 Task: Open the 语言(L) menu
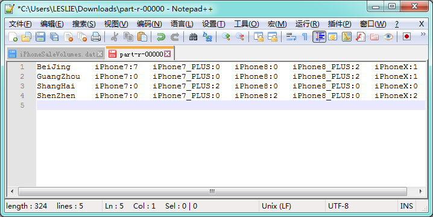[x=182, y=24]
